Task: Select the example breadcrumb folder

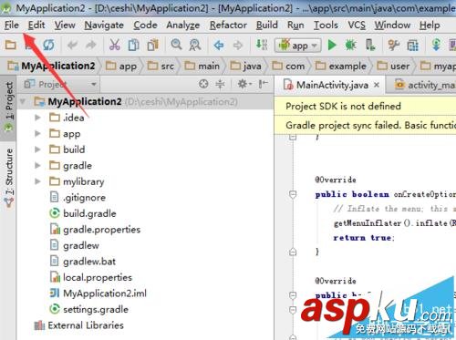Action: point(341,66)
